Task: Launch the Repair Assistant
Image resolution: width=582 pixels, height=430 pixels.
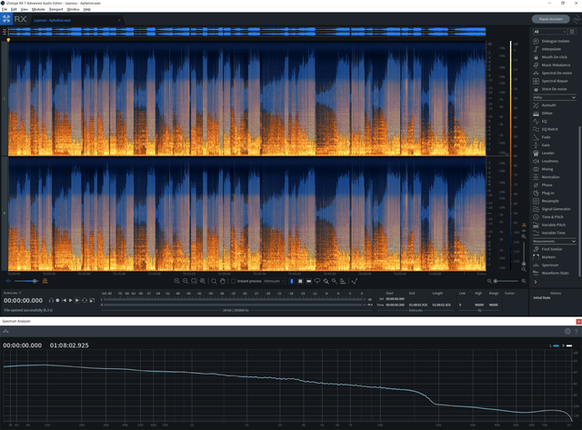Action: click(550, 19)
